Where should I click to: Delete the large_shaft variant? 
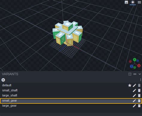[x=139, y=96]
